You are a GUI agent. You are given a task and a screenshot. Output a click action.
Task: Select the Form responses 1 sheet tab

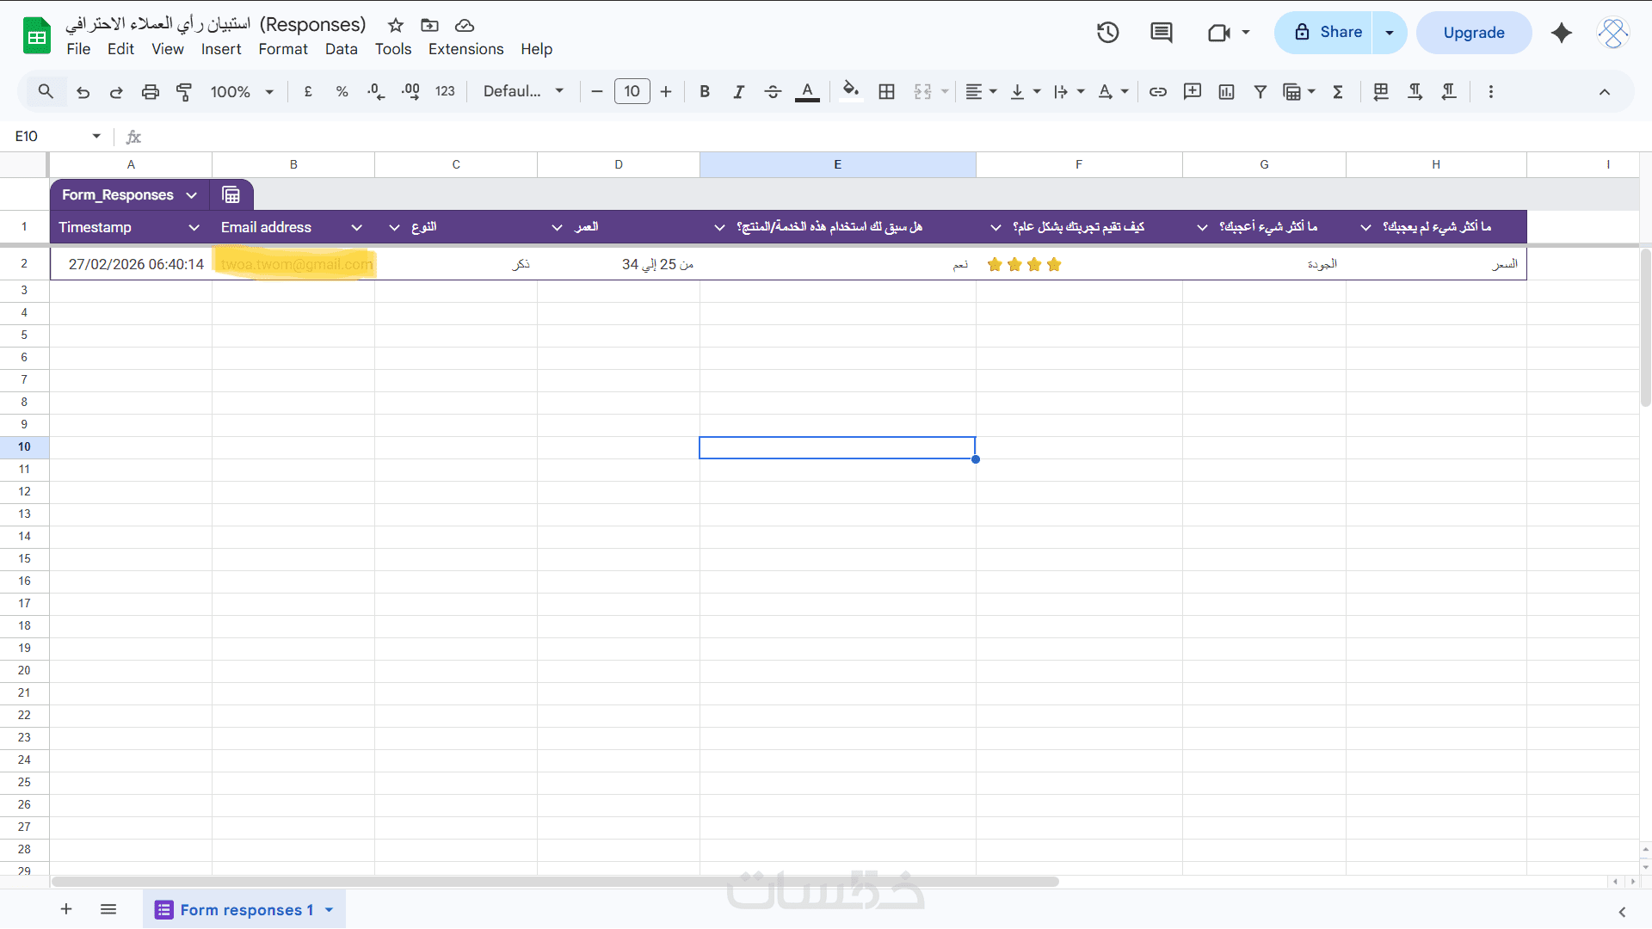(246, 910)
